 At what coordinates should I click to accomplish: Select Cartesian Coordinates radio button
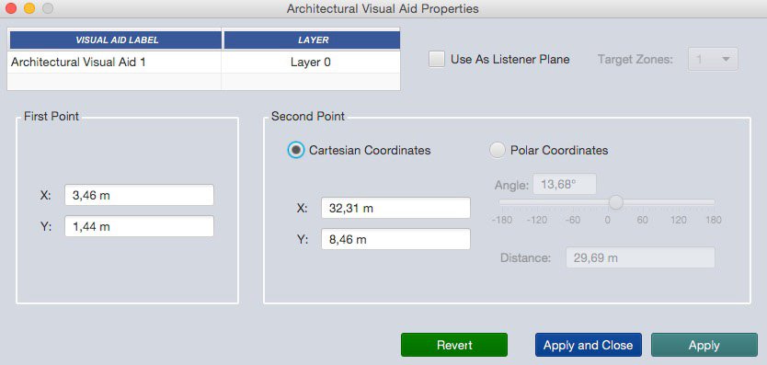coord(295,150)
